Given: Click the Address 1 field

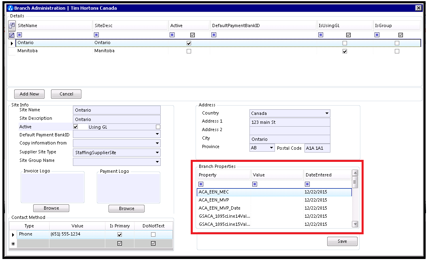Looking at the screenshot, I should pos(290,122).
